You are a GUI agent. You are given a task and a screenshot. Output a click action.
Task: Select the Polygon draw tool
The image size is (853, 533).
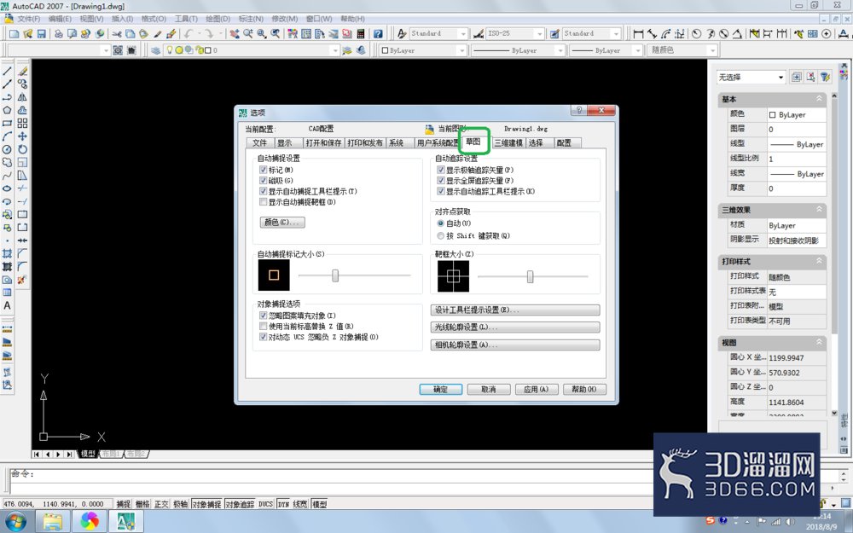click(x=7, y=110)
